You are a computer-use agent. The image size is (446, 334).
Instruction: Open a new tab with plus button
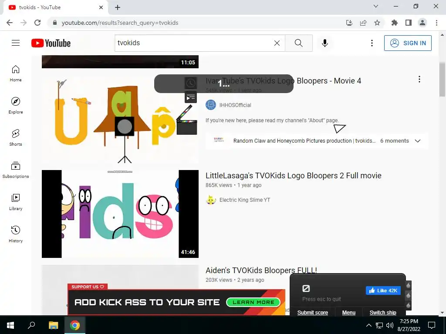[x=118, y=7]
